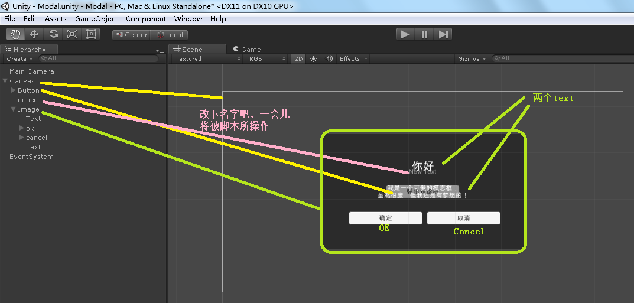Select the 你好 title text in scene

point(422,166)
